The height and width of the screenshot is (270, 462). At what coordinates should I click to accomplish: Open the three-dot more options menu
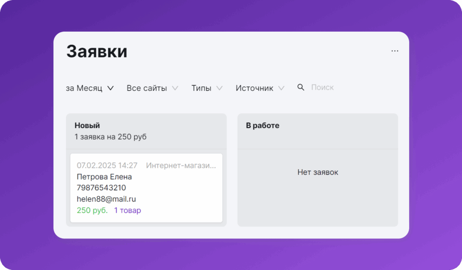(395, 51)
